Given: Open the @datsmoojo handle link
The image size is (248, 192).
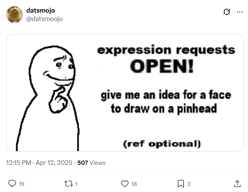Looking at the screenshot, I should pos(44,18).
